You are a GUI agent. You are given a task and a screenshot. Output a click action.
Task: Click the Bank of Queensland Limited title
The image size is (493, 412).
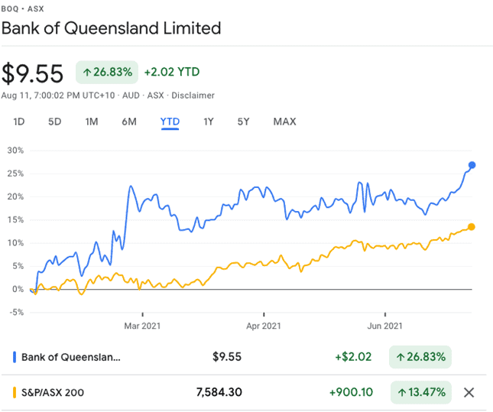112,28
